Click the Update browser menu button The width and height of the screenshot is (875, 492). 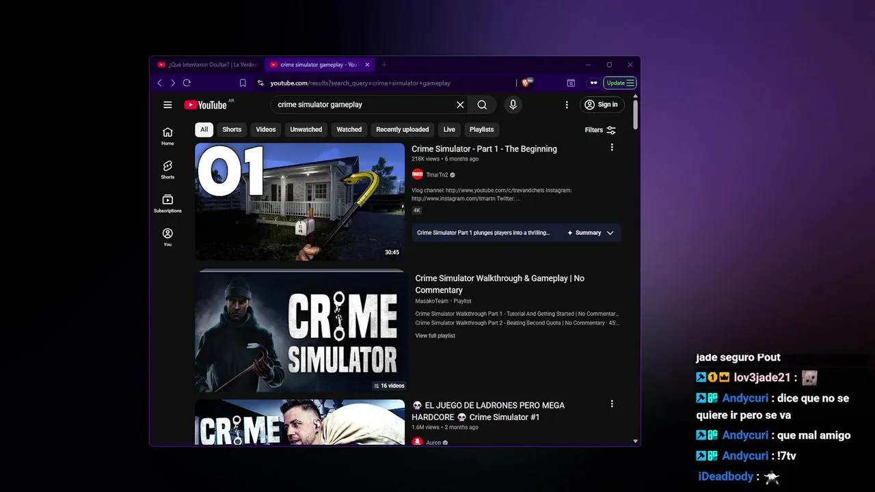tap(620, 83)
